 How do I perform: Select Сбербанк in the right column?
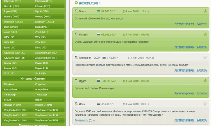40,84
